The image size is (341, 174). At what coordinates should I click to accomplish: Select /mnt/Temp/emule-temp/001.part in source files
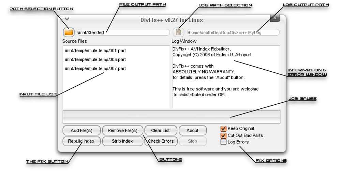[95, 51]
